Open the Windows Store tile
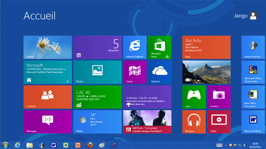Screen dimensions: 266x149 (160, 47)
